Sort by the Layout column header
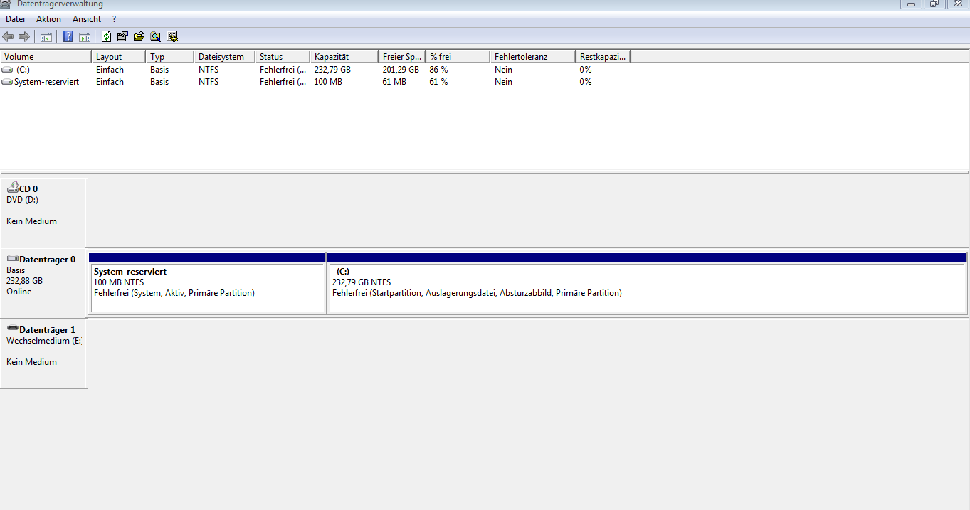The image size is (970, 510). pyautogui.click(x=119, y=57)
